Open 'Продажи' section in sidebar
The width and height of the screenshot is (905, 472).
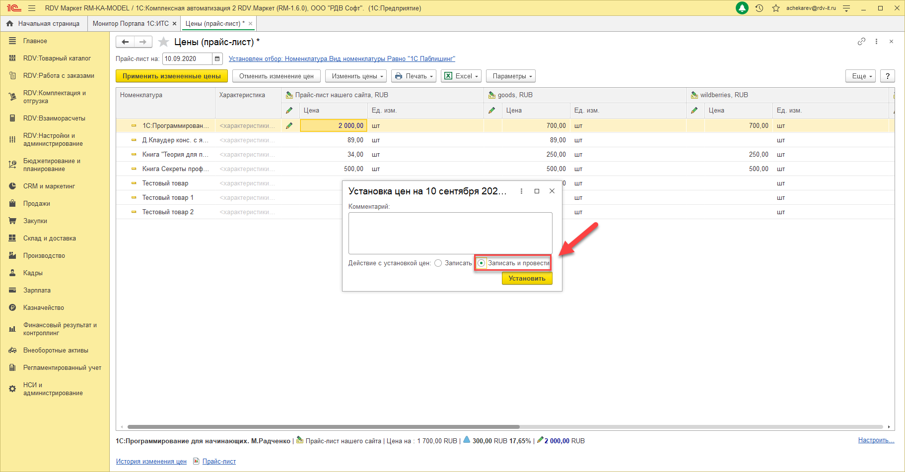pos(36,204)
